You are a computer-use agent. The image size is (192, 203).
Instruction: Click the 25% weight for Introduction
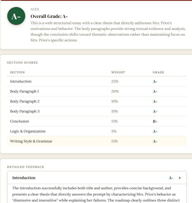coord(115,81)
